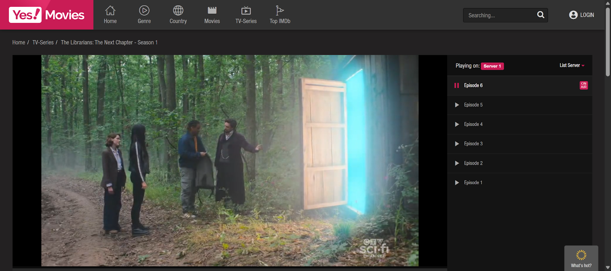Select Episode 4 text label
Screen dimensions: 611x271
coord(473,124)
